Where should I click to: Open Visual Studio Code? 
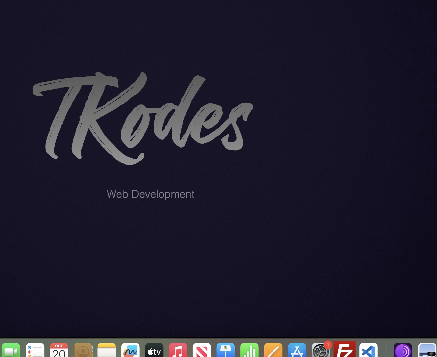click(368, 350)
